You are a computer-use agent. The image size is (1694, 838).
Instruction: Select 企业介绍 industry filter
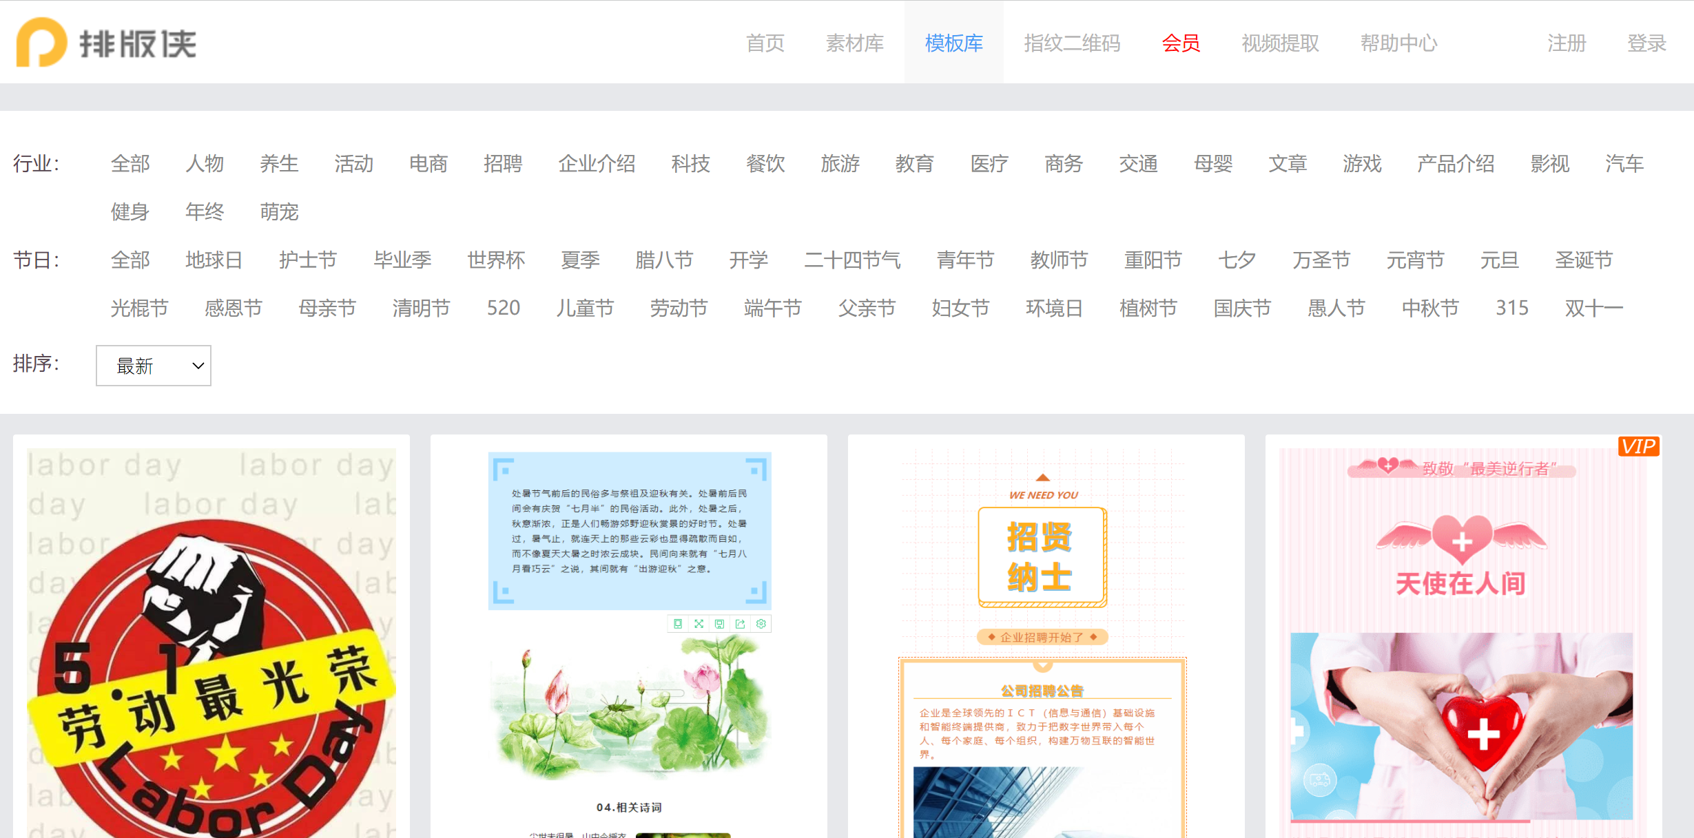click(x=597, y=163)
